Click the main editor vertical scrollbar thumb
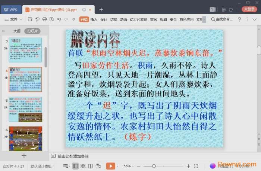This screenshot has width=261, height=171. (259, 50)
